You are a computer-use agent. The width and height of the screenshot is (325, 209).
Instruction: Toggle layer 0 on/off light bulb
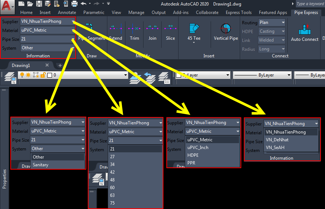[22, 75]
